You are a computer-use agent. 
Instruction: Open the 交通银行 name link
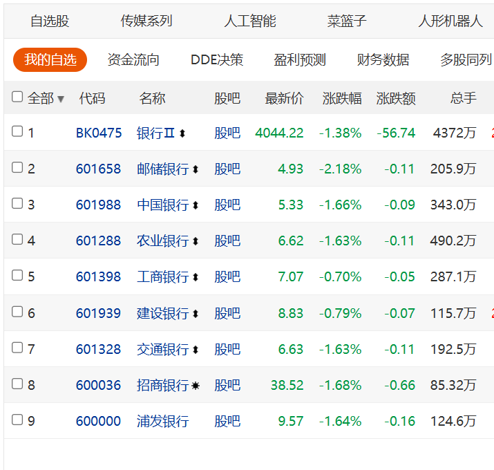pos(163,349)
